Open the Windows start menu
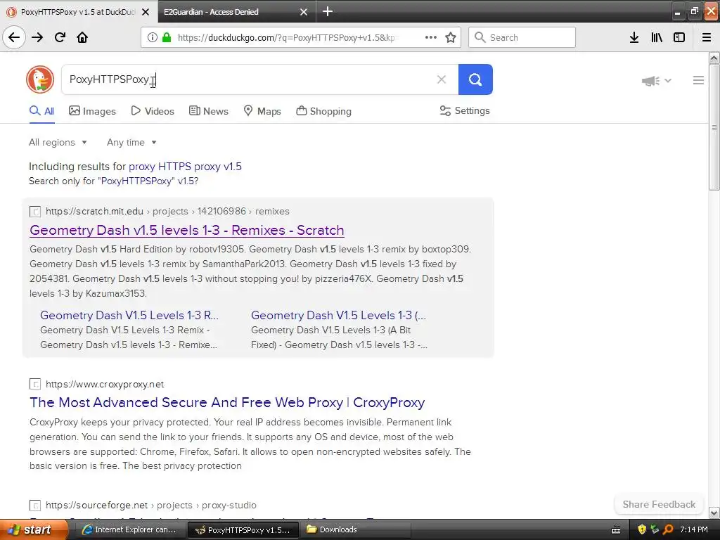720x540 pixels. click(34, 529)
